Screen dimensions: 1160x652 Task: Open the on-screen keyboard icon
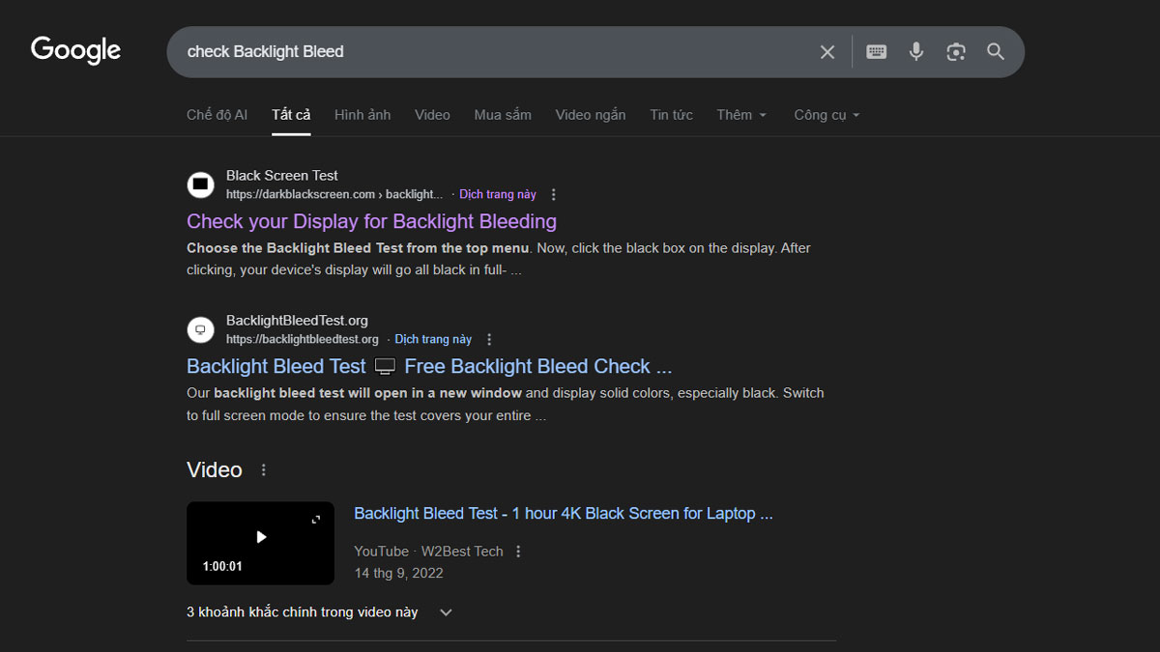click(x=876, y=52)
